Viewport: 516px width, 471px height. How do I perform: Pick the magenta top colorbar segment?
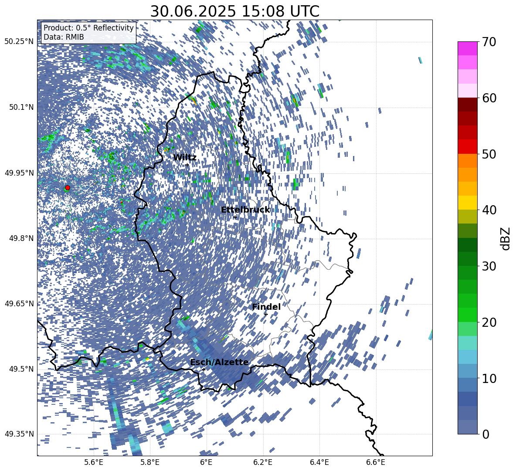(467, 49)
